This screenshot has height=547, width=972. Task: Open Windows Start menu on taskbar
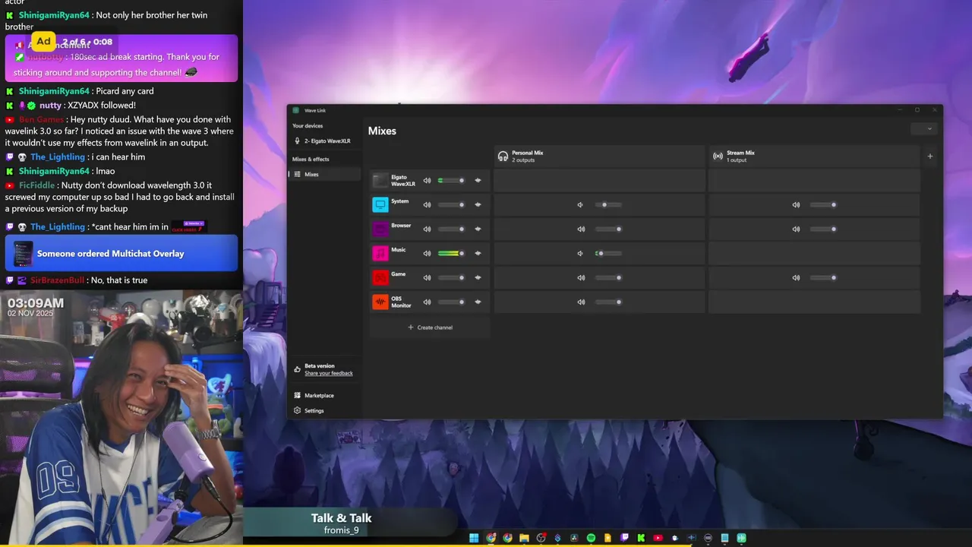point(474,538)
